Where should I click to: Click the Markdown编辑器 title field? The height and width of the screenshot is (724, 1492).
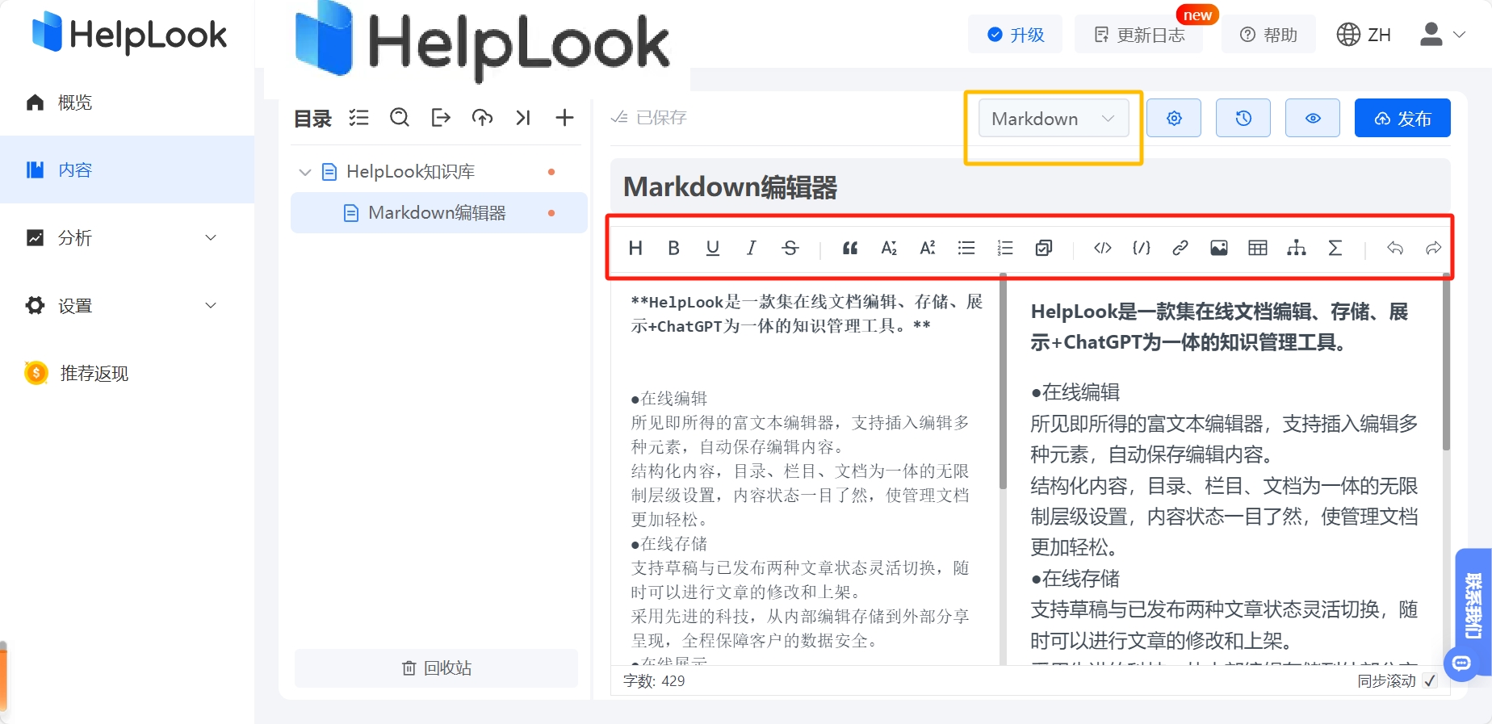coord(1030,187)
